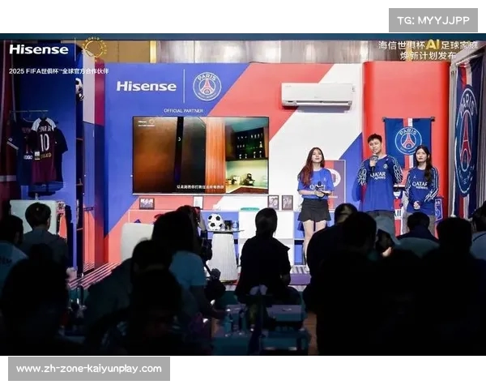Click the '海信世俱杯AI足球家庭' headline text

pos(428,45)
